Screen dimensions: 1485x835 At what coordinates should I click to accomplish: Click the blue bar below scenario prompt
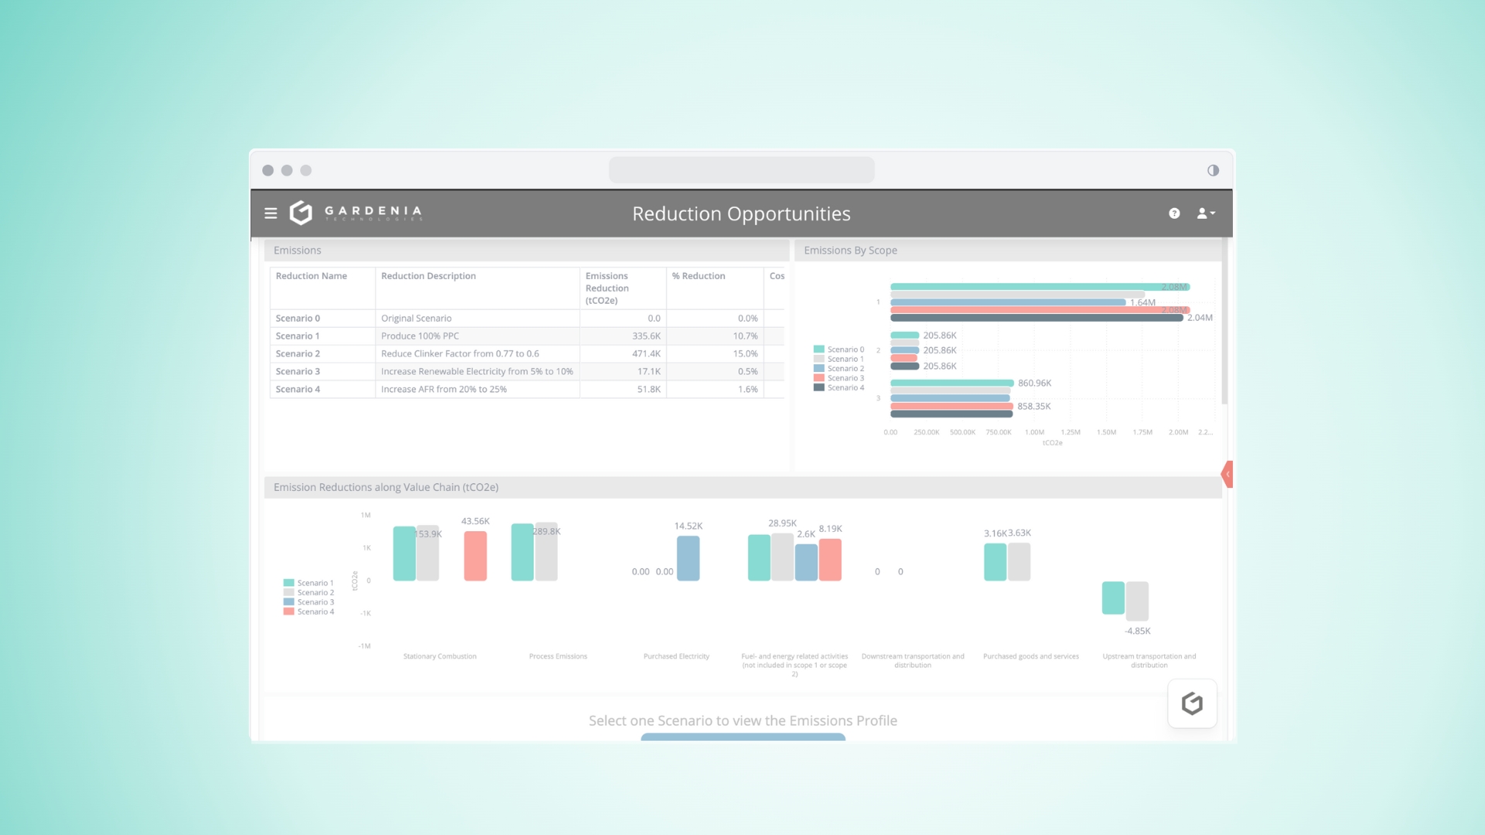tap(743, 737)
